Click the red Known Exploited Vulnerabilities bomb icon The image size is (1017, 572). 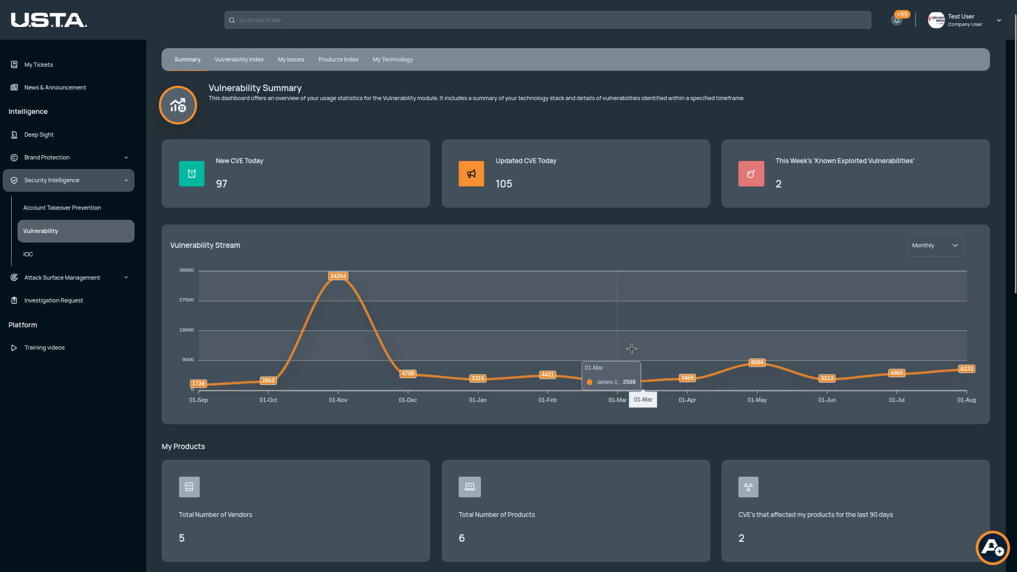(x=751, y=174)
